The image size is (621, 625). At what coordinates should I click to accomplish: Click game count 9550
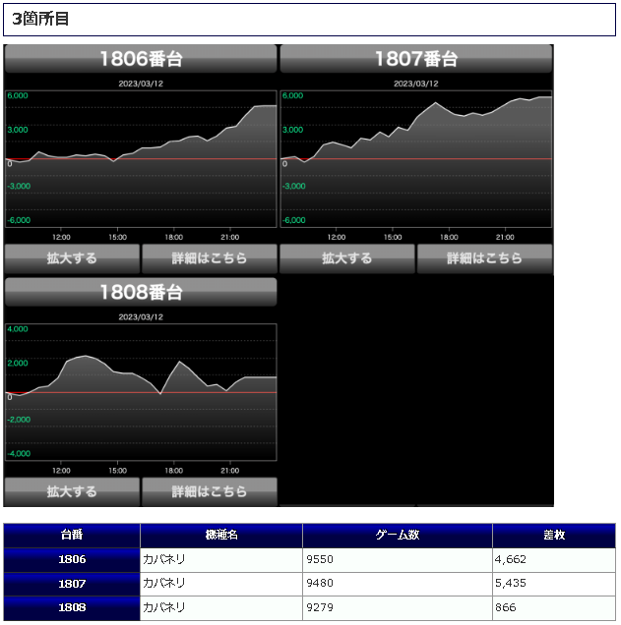point(320,559)
